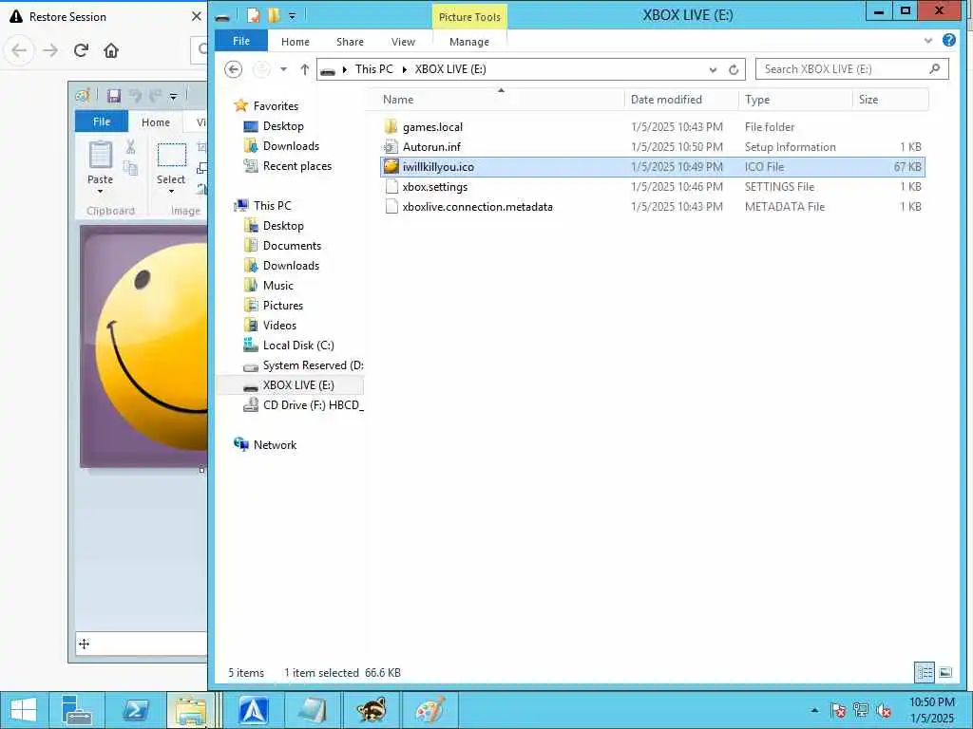Go back with Explorer's back arrow

(x=234, y=68)
